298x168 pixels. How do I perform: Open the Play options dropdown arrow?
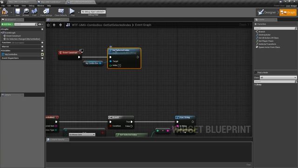click(79, 13)
